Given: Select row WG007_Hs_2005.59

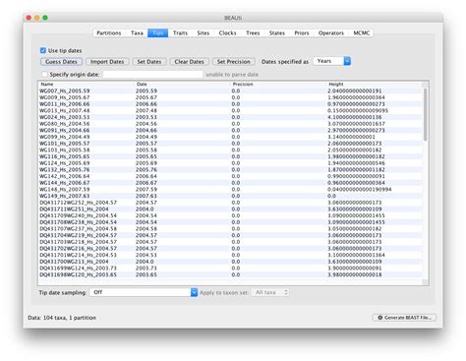Looking at the screenshot, I should click(230, 90).
